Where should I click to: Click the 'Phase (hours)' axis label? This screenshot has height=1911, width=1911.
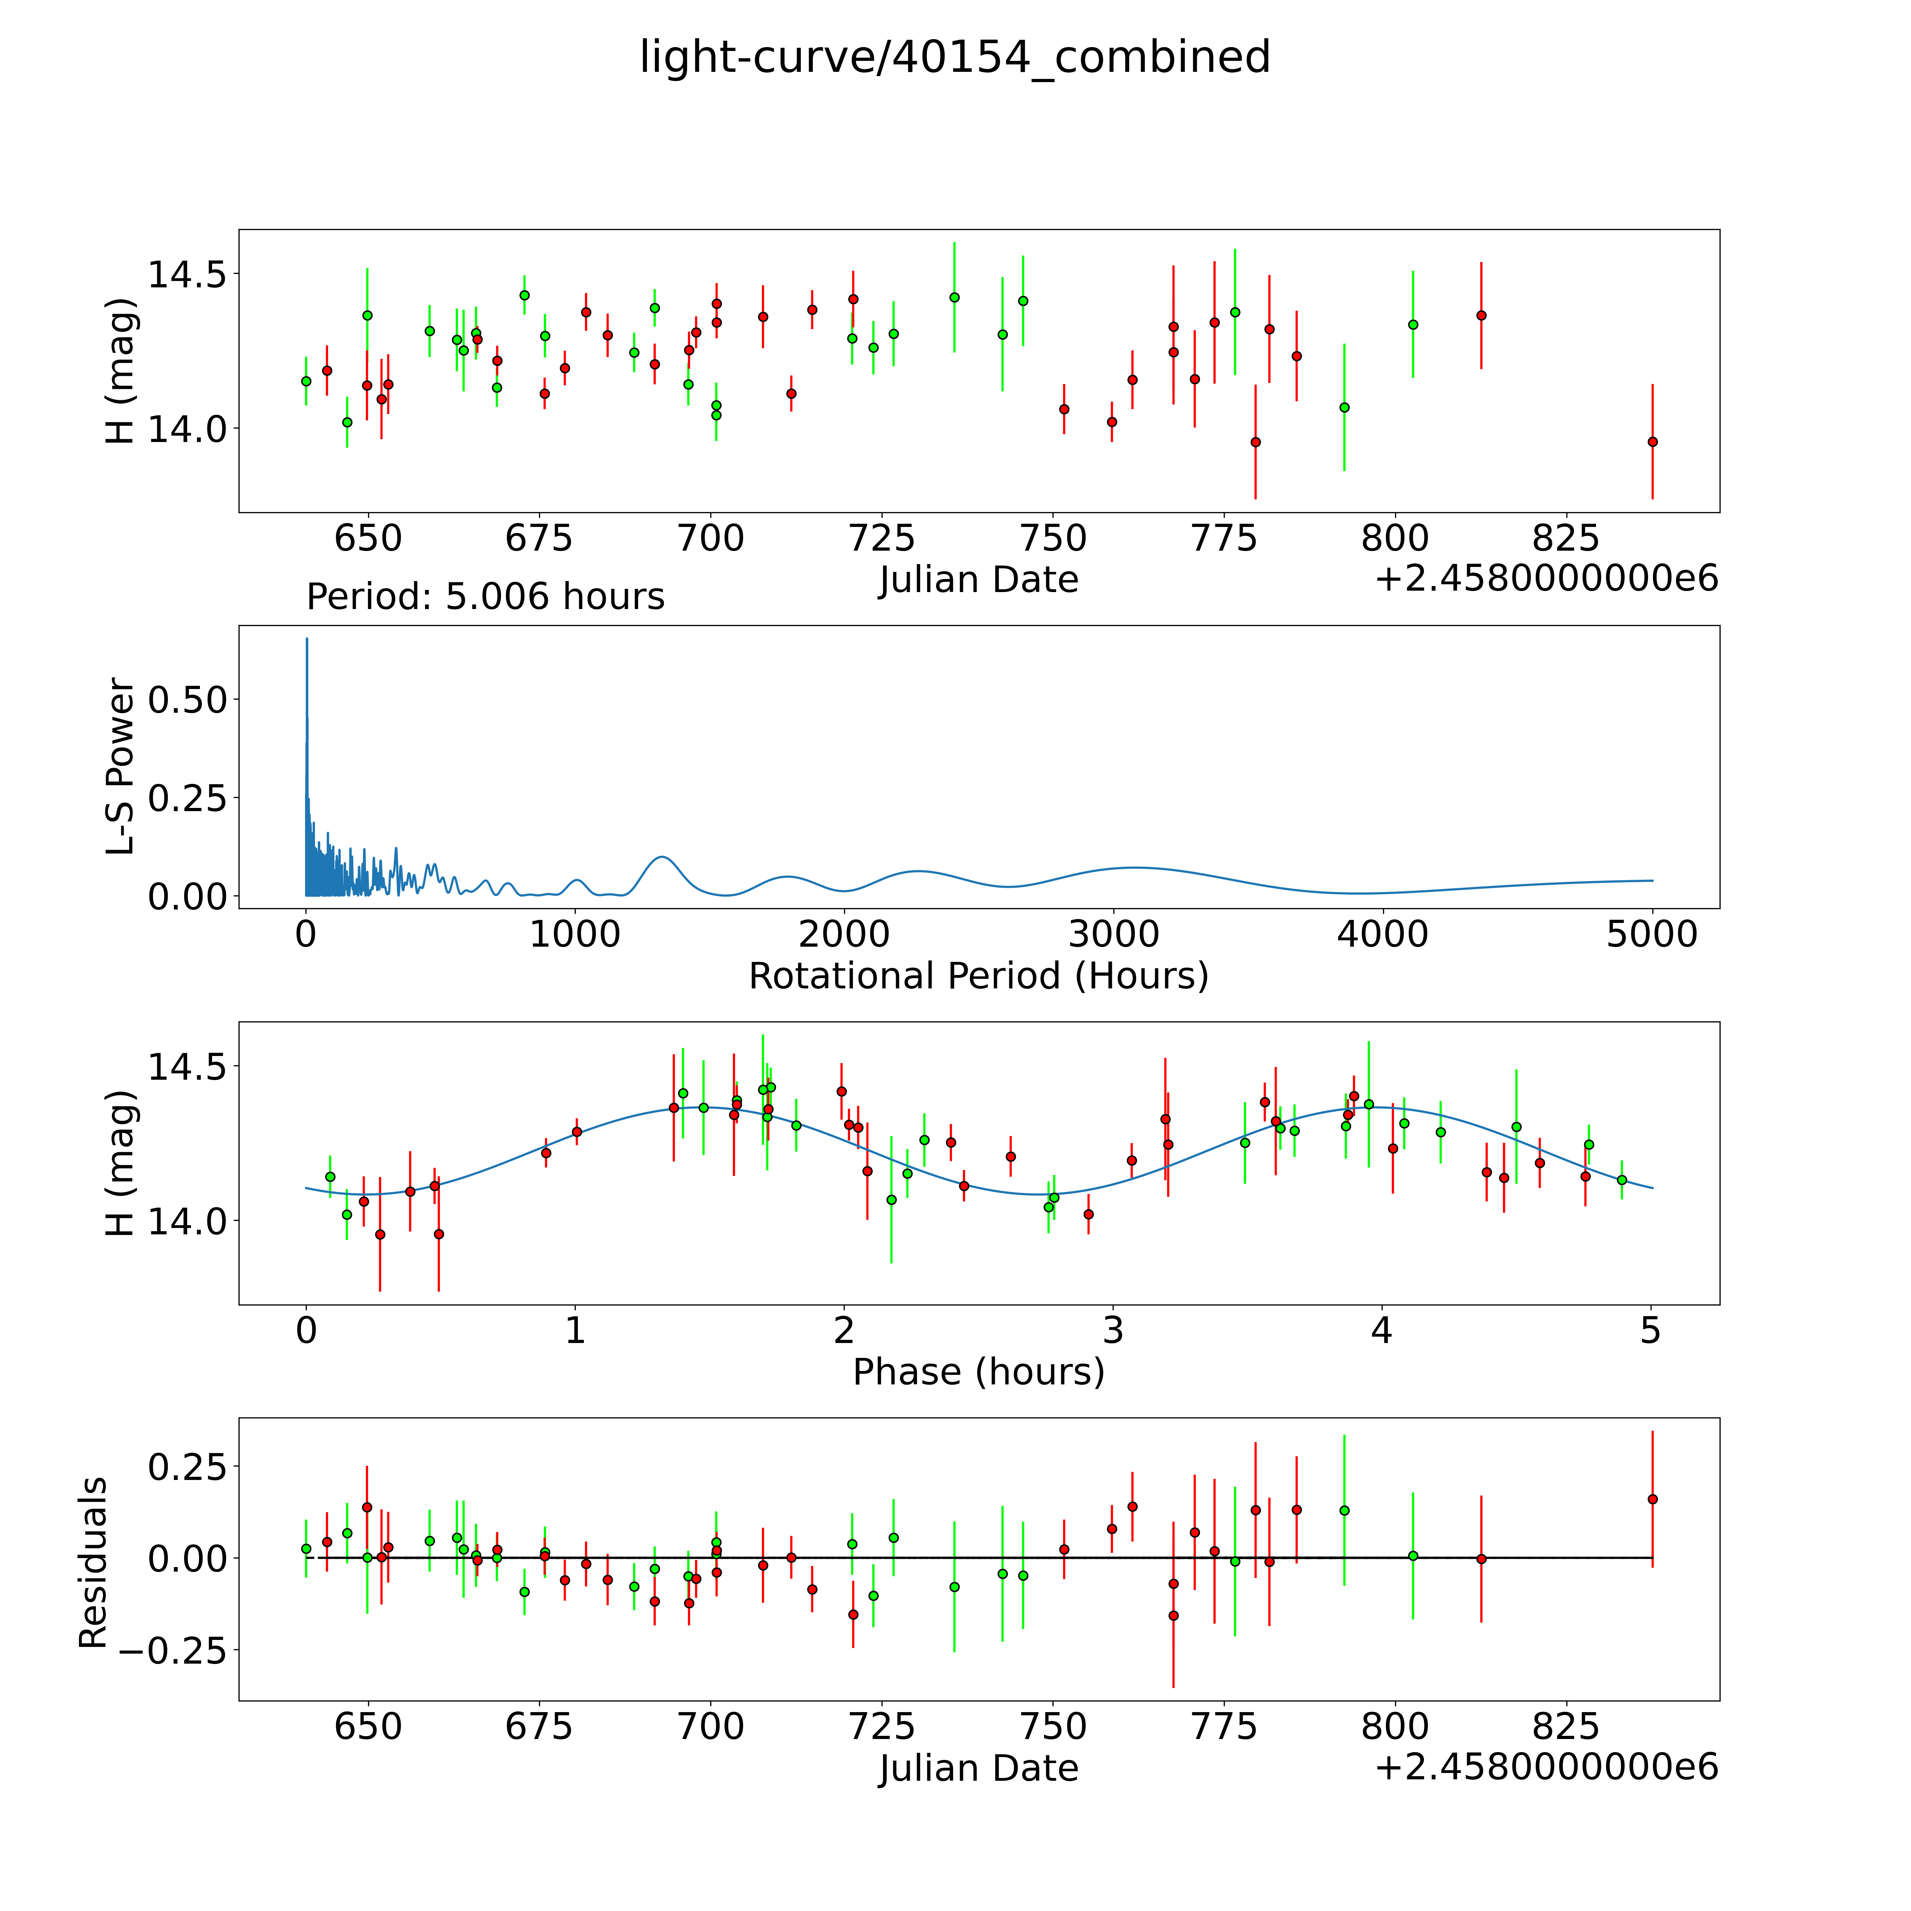pyautogui.click(x=978, y=1372)
